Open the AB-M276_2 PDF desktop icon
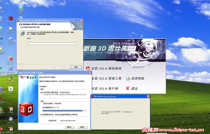Viewport: 210px width, 134px height. pos(11,129)
